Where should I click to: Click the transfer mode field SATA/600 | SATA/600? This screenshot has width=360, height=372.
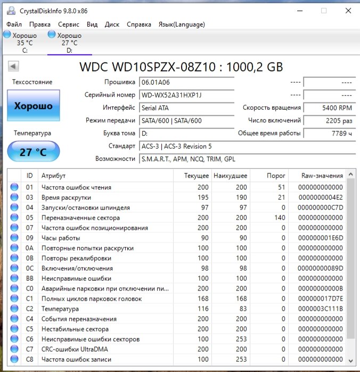[x=186, y=121]
